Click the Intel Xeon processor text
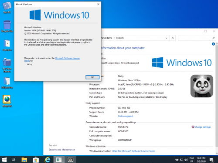218x163 pixels. (x=146, y=84)
